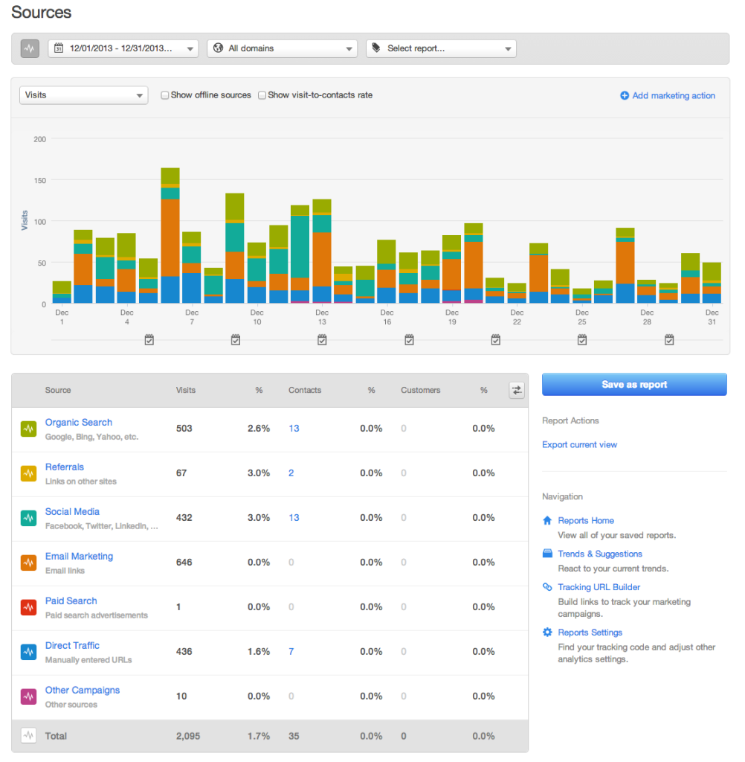The height and width of the screenshot is (762, 745).
Task: Open Tracking URL Builder navigation link
Action: click(x=599, y=587)
